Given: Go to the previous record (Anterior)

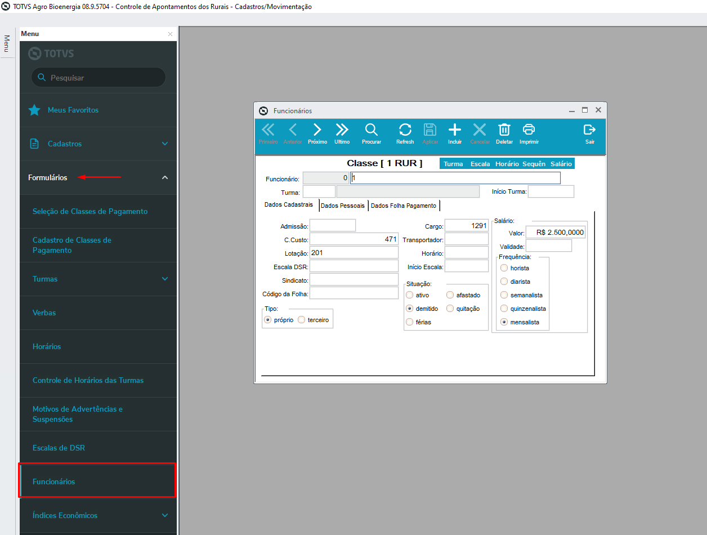Looking at the screenshot, I should pos(293,133).
